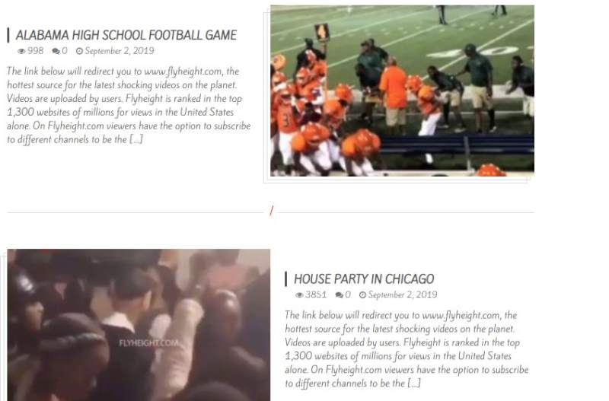Viewport: 609px width, 401px height.
Task: Click the comments bubble icon under house party title
Action: 339,295
